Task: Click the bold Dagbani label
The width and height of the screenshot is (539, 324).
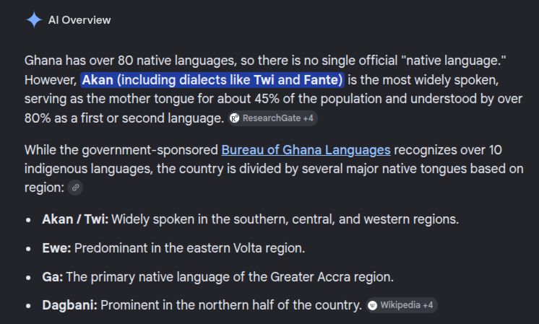Action: (x=70, y=305)
